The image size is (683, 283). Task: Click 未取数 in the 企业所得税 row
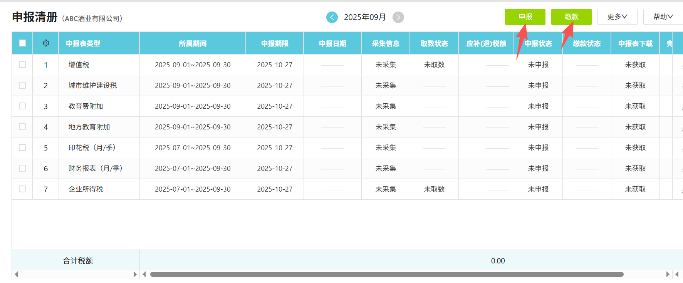434,189
